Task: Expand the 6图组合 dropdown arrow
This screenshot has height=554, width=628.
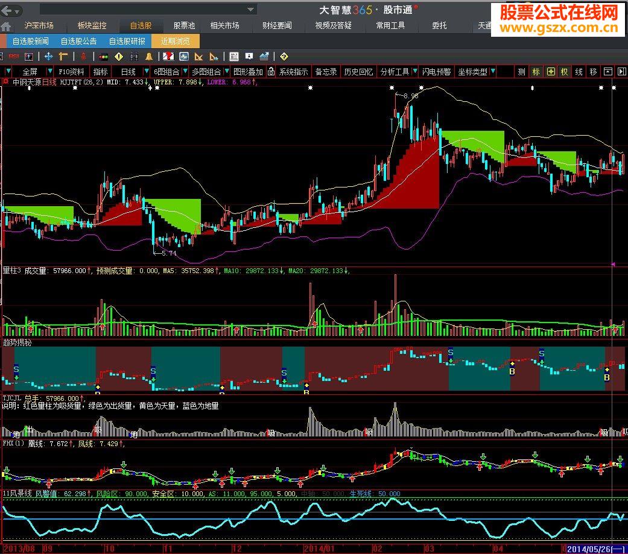Action: click(185, 71)
